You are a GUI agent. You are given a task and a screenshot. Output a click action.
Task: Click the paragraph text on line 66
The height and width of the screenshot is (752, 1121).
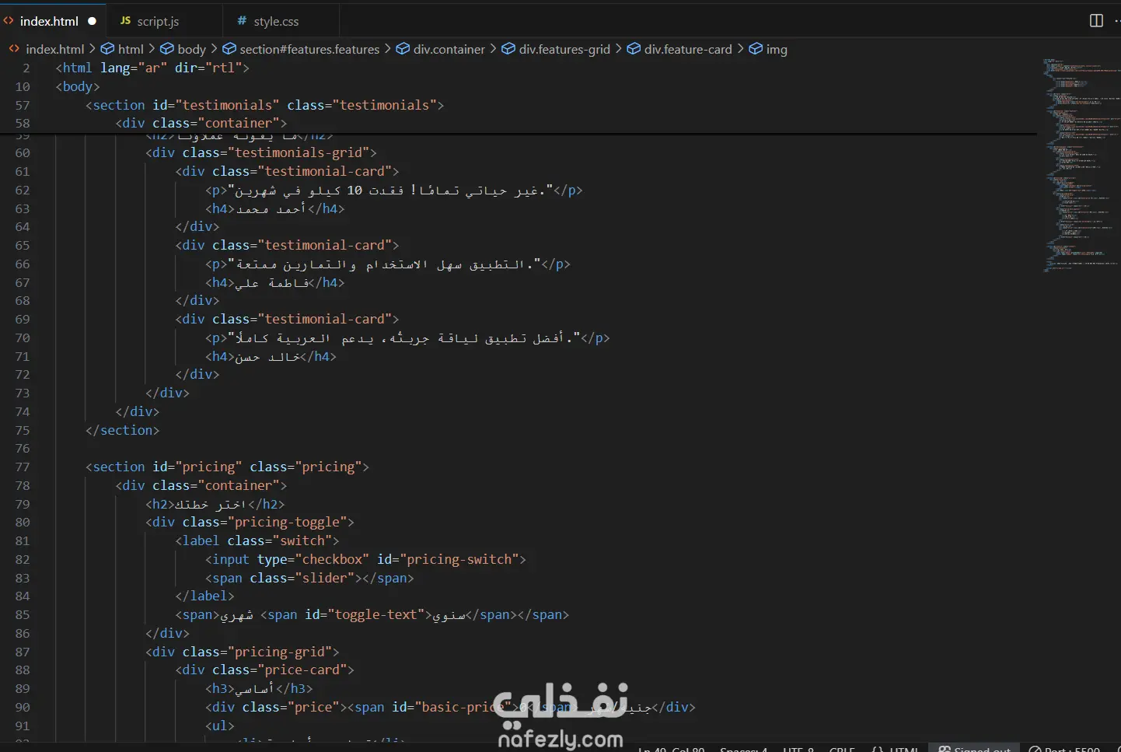388,264
